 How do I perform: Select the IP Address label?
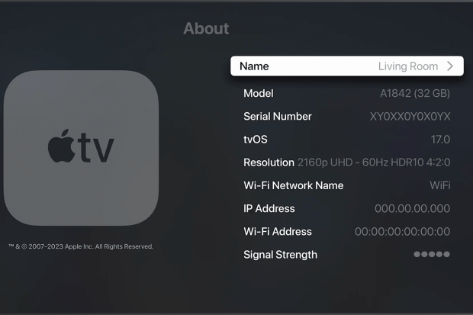(x=269, y=208)
